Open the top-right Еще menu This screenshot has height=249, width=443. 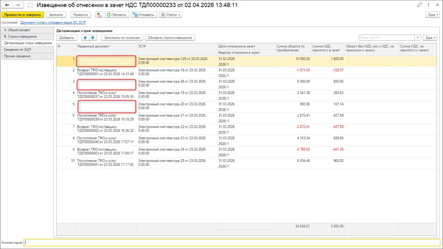click(x=433, y=15)
